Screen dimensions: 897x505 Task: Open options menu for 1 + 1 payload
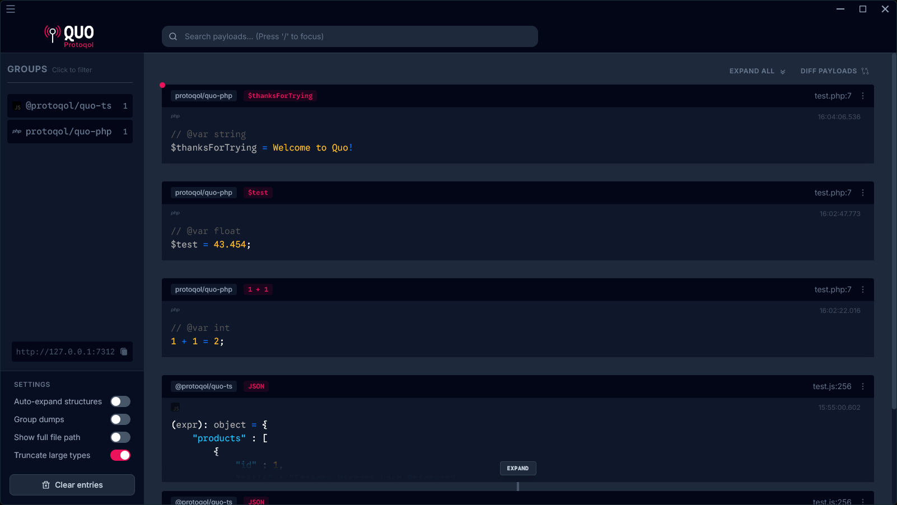point(863,289)
